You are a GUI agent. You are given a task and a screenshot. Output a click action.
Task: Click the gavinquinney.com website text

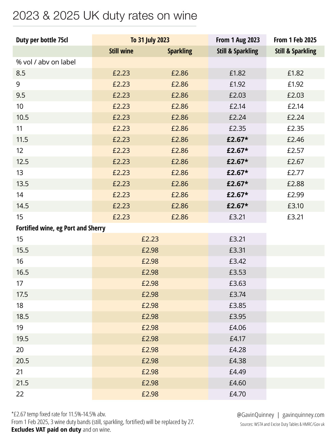[303, 415]
